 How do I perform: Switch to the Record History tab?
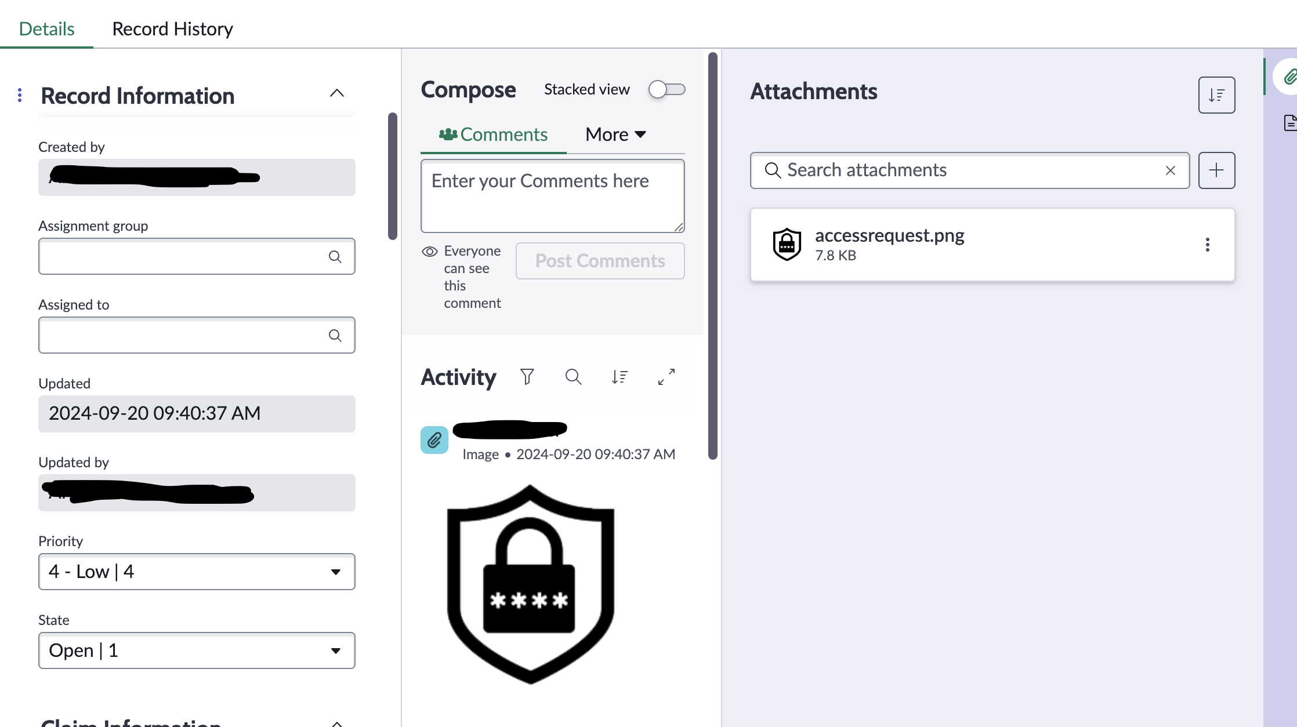click(x=172, y=29)
